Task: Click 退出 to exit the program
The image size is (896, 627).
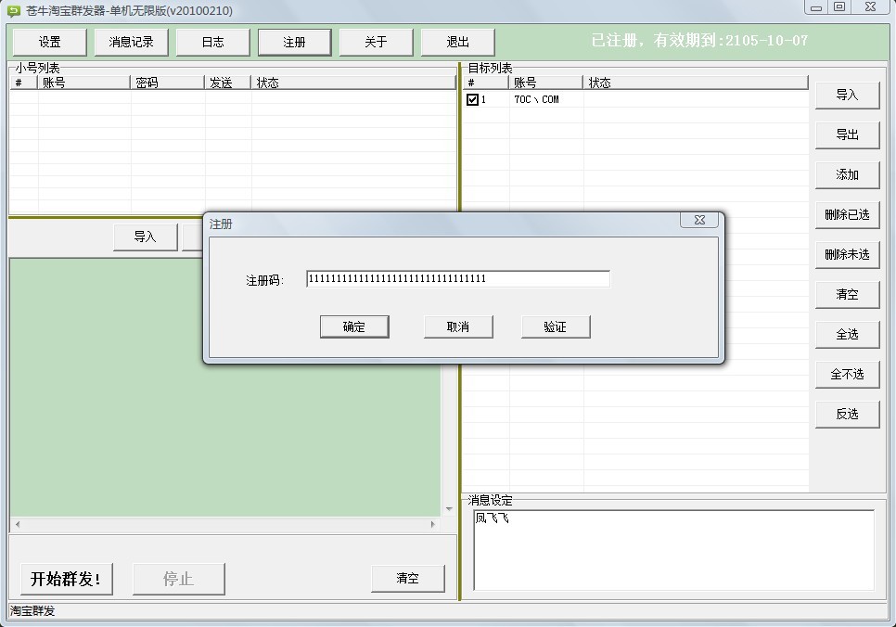Action: coord(457,43)
